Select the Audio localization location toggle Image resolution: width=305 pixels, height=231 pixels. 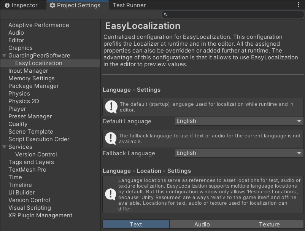point(202,224)
